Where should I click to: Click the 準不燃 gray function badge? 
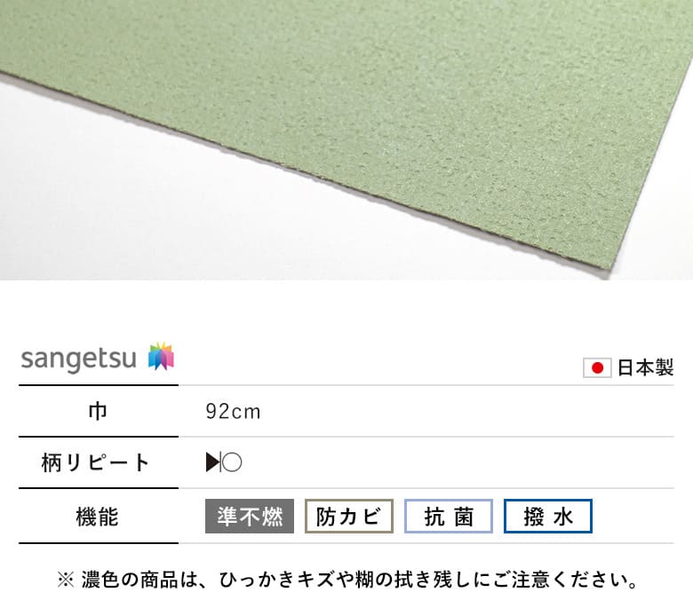(250, 517)
